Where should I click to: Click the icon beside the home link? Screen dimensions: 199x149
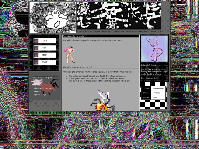[x=36, y=41]
